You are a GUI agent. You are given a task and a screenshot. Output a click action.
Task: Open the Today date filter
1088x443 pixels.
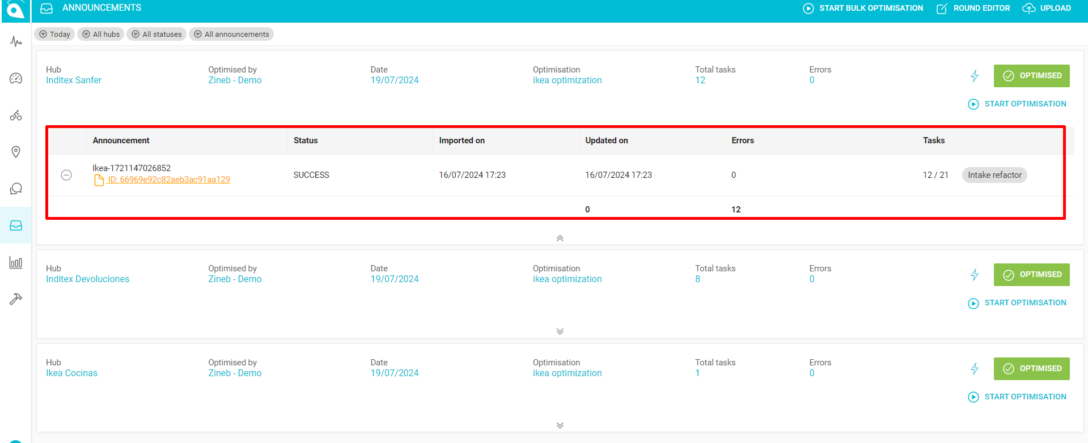[x=54, y=35]
